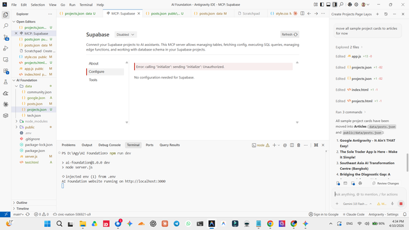
Task: Click the chat input field
Action: [x=366, y=194]
